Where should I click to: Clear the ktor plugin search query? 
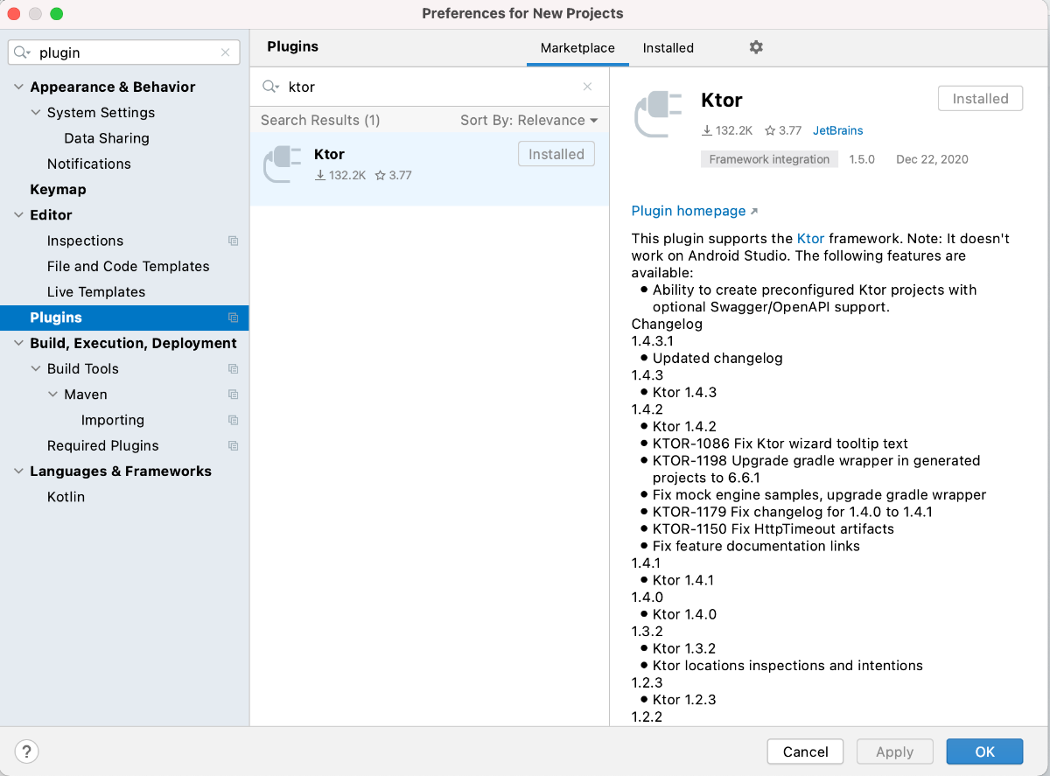587,87
